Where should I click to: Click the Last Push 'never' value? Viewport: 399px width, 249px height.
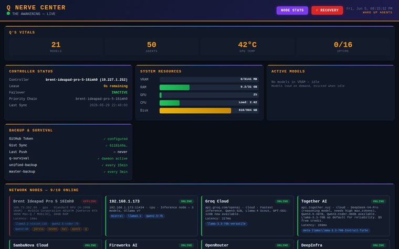coord(120,152)
